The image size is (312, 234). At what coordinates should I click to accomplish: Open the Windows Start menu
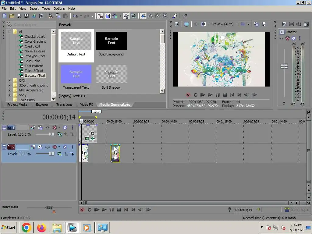pyautogui.click(x=9, y=227)
